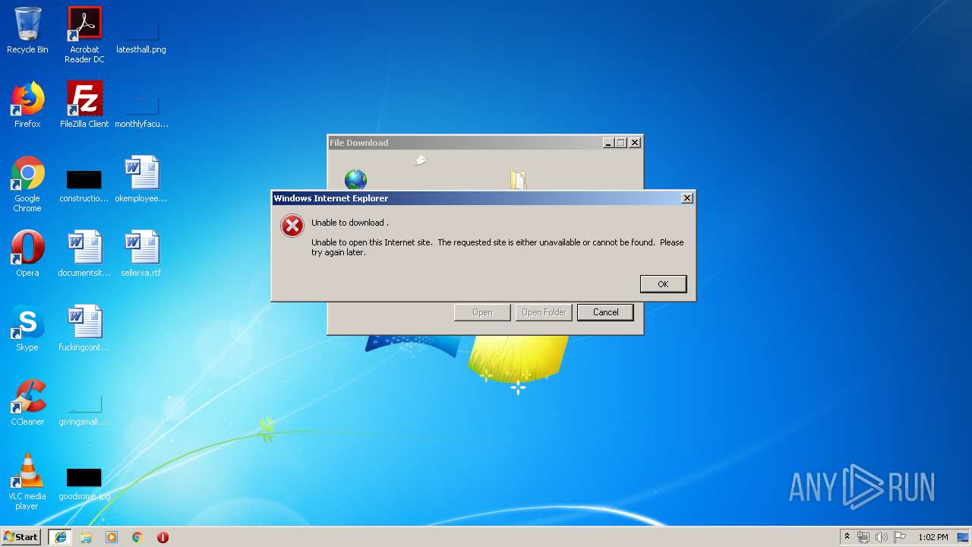Screen dimensions: 972x547
Task: Open VLC media player shortcut
Action: [27, 482]
